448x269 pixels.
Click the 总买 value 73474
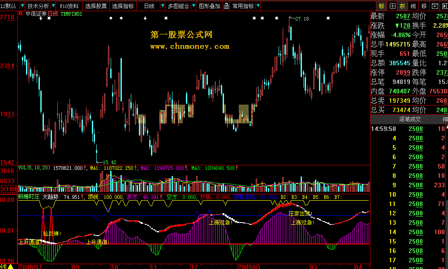[x=401, y=110]
